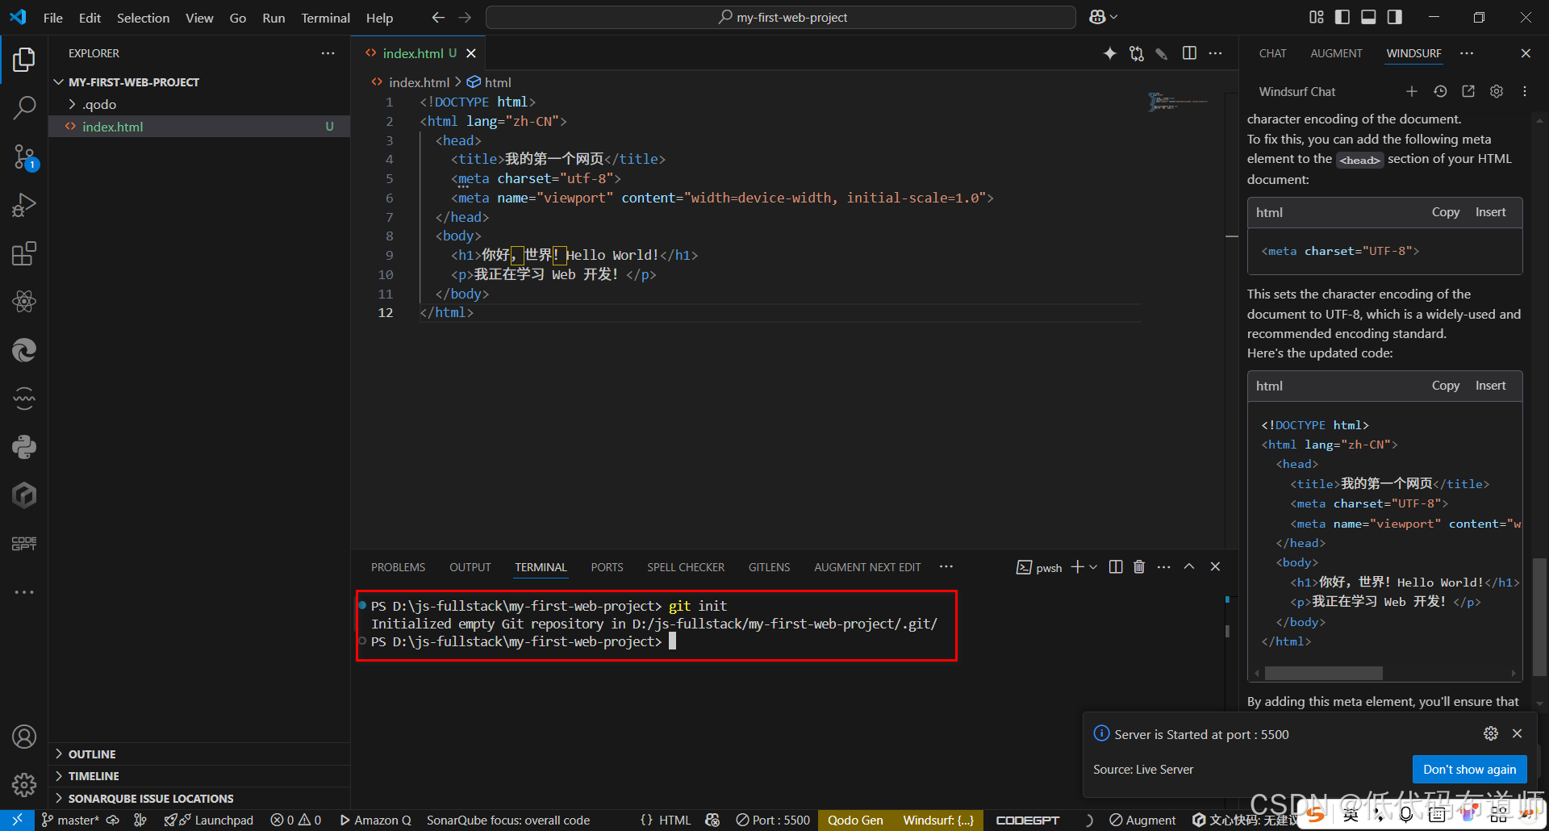Kill the terminal with trash icon

1139,567
